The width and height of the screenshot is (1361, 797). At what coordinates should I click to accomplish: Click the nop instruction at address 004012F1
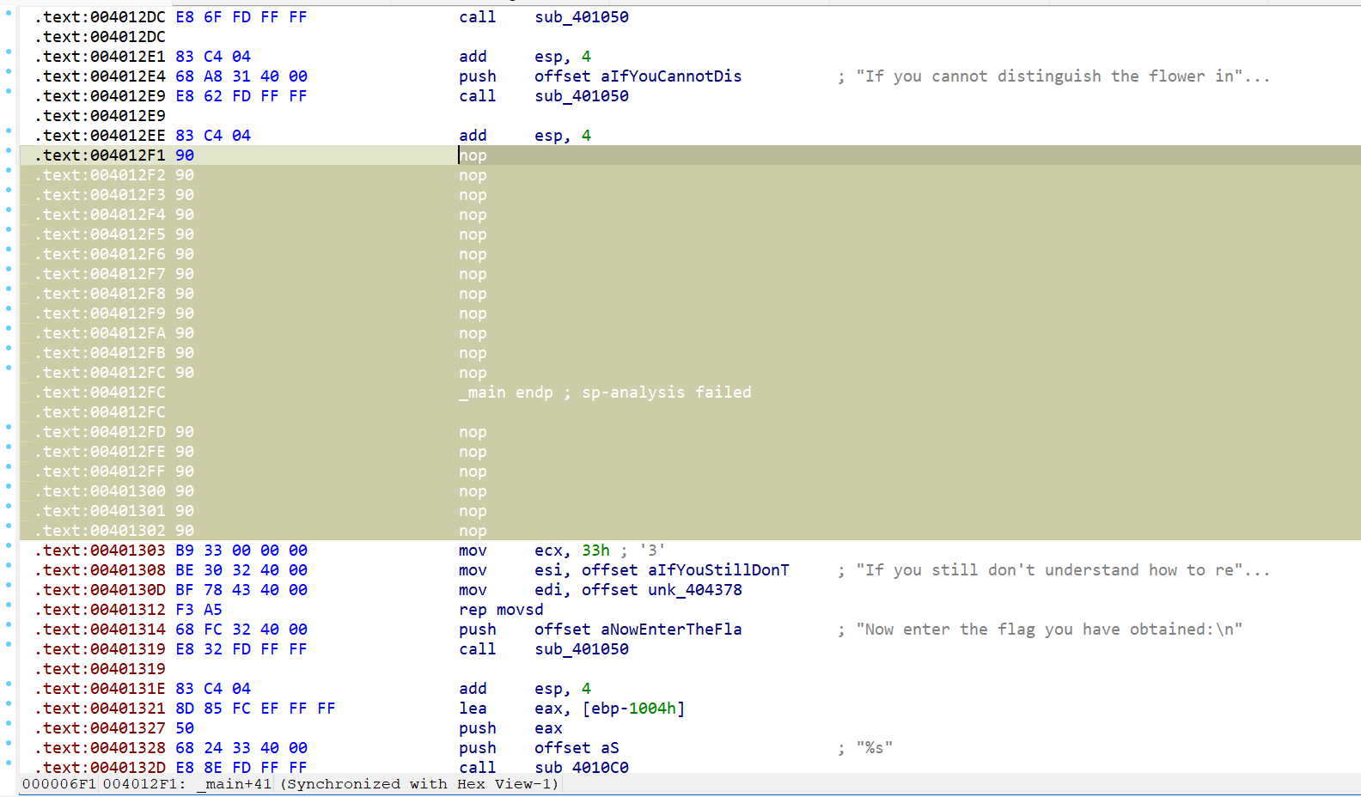point(473,155)
